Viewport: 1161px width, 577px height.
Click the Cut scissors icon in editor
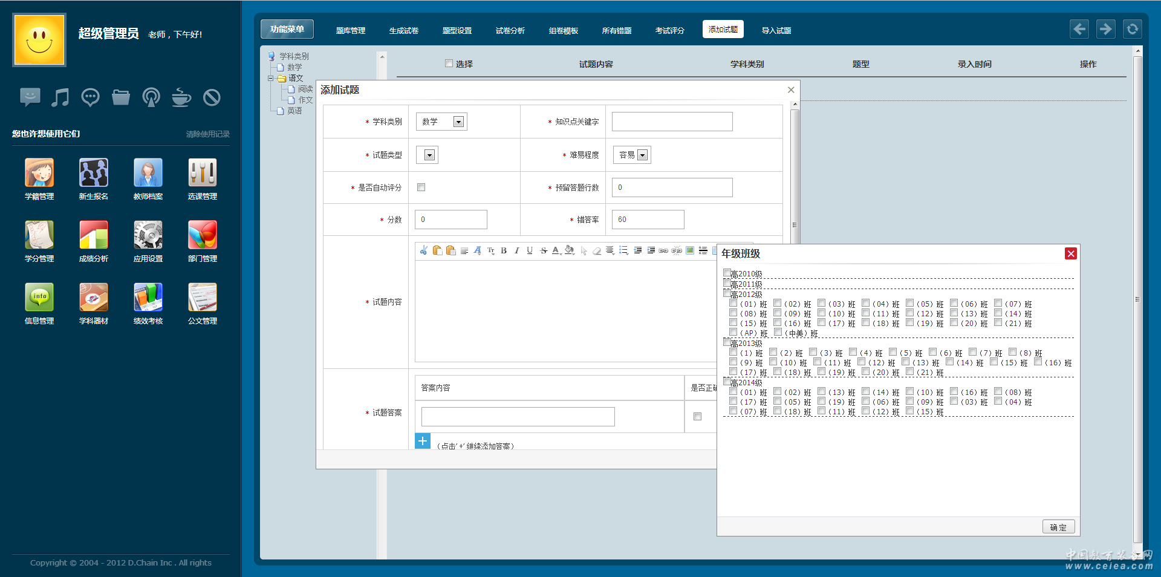423,250
